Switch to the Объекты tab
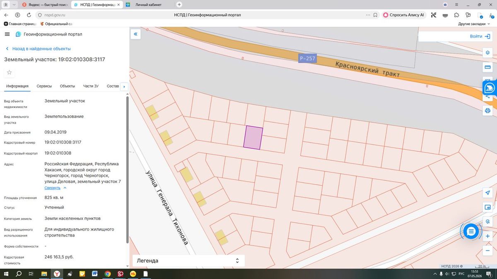The height and width of the screenshot is (279, 497). tap(67, 86)
